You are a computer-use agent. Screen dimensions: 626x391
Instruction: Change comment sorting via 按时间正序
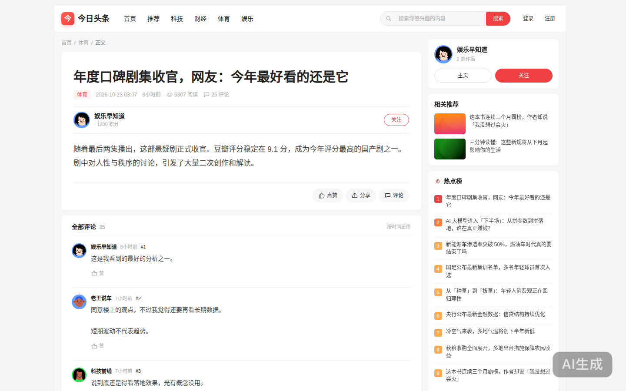click(399, 227)
